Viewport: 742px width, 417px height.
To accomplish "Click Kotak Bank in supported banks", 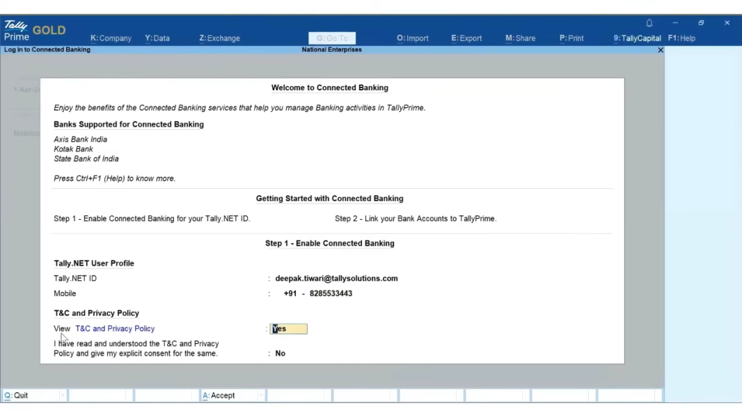I will (73, 149).
